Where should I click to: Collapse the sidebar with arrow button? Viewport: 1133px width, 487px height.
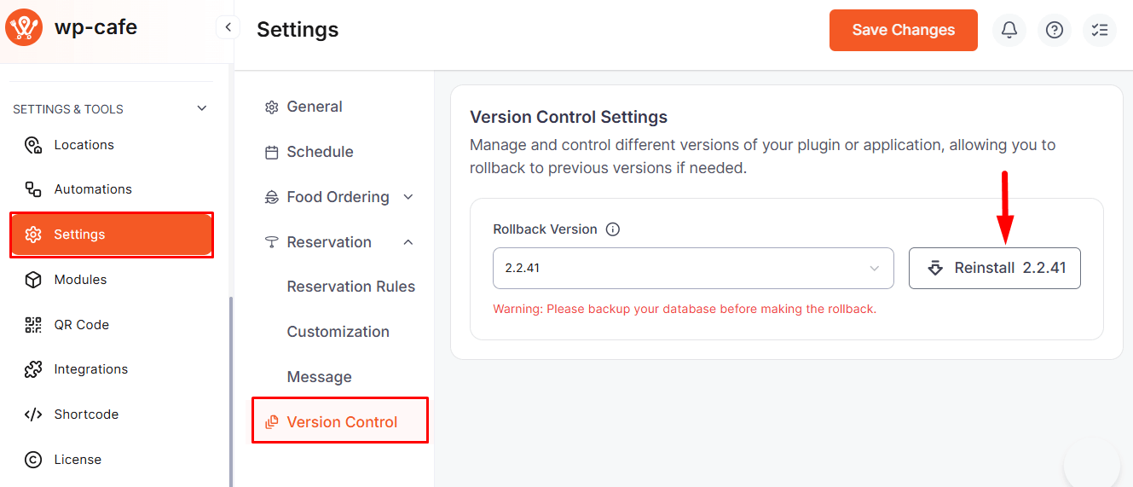pyautogui.click(x=228, y=27)
